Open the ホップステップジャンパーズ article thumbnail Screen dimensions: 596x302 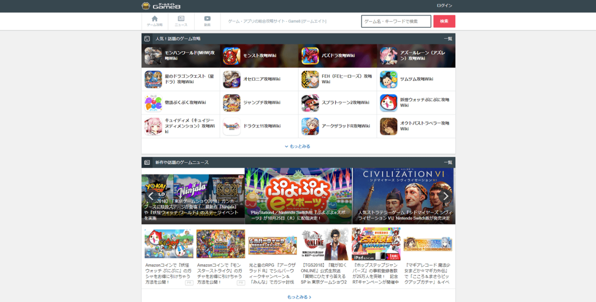click(x=376, y=244)
